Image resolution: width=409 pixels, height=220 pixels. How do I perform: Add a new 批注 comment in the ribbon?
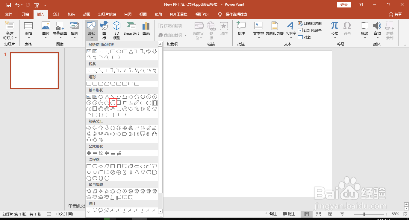coord(241,29)
